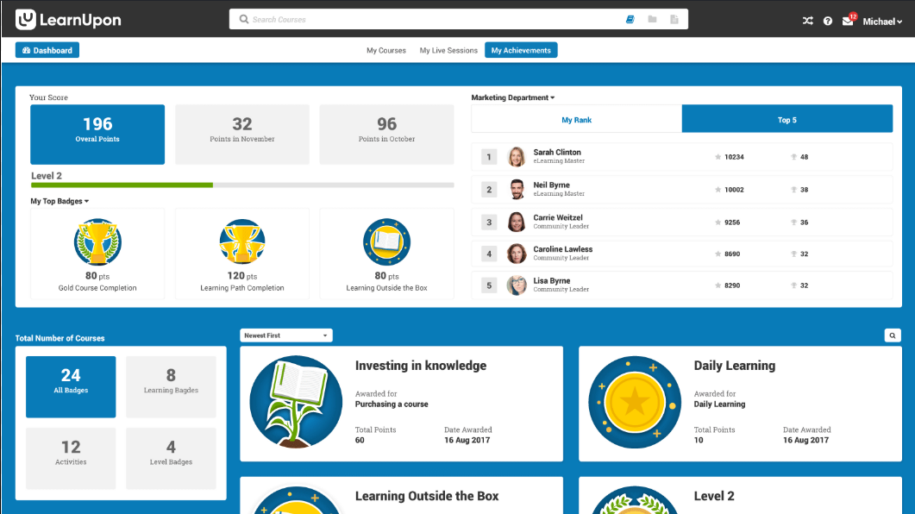
Task: Click Neil Byrne's avatar
Action: pyautogui.click(x=517, y=190)
